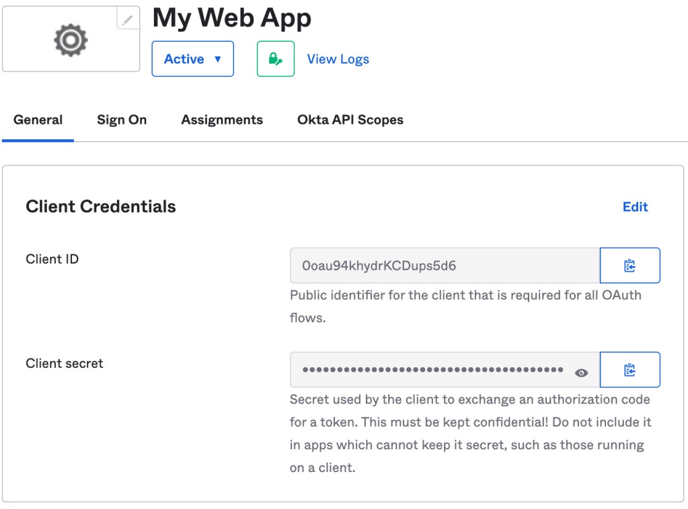Click the My Web App title

(x=232, y=18)
